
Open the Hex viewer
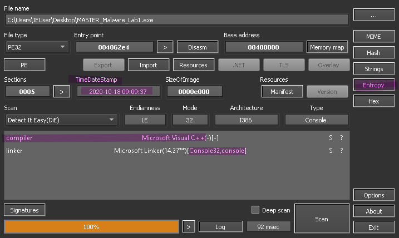pyautogui.click(x=374, y=101)
